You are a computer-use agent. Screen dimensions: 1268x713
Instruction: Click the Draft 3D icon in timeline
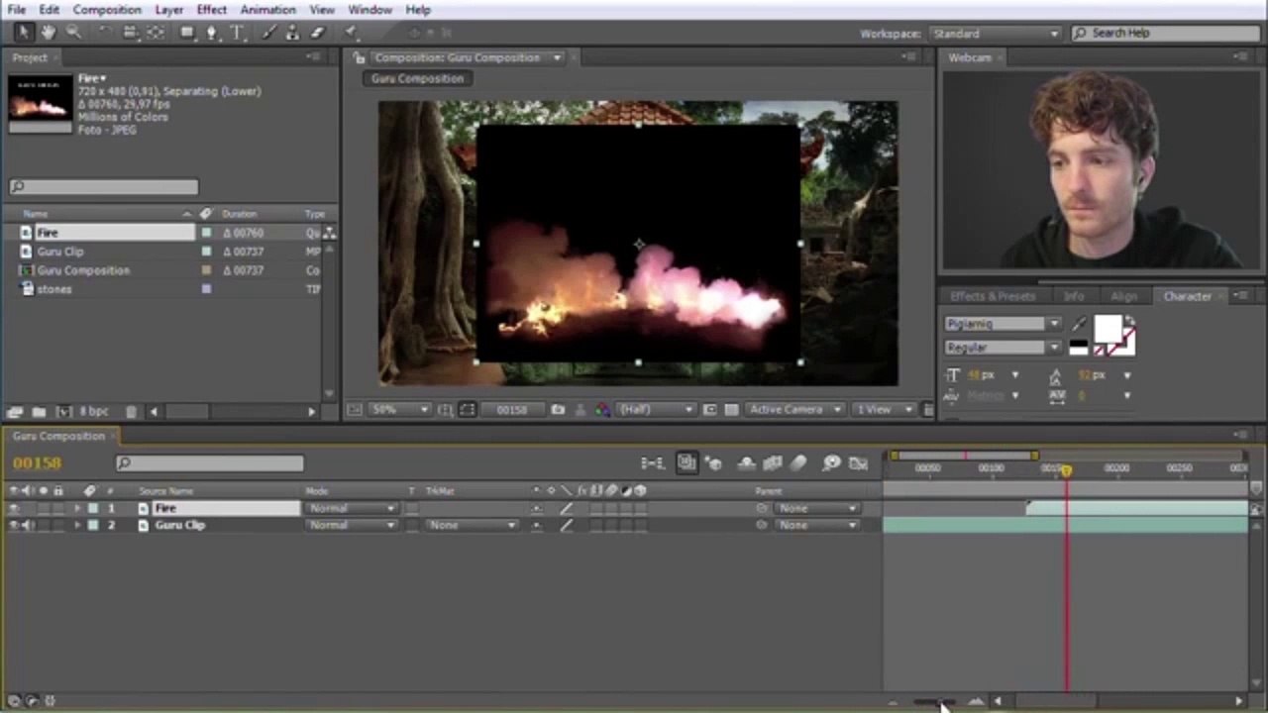(x=714, y=462)
